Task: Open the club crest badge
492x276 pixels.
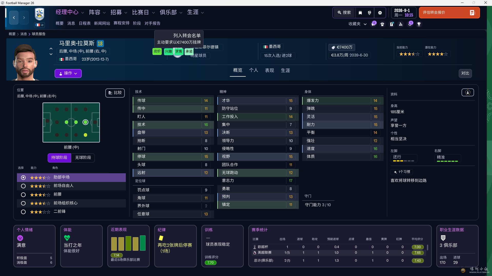Action: [39, 14]
